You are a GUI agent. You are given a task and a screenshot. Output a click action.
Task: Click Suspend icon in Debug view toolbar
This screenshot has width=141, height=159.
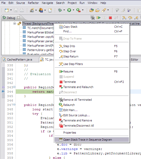tap(104, 18)
